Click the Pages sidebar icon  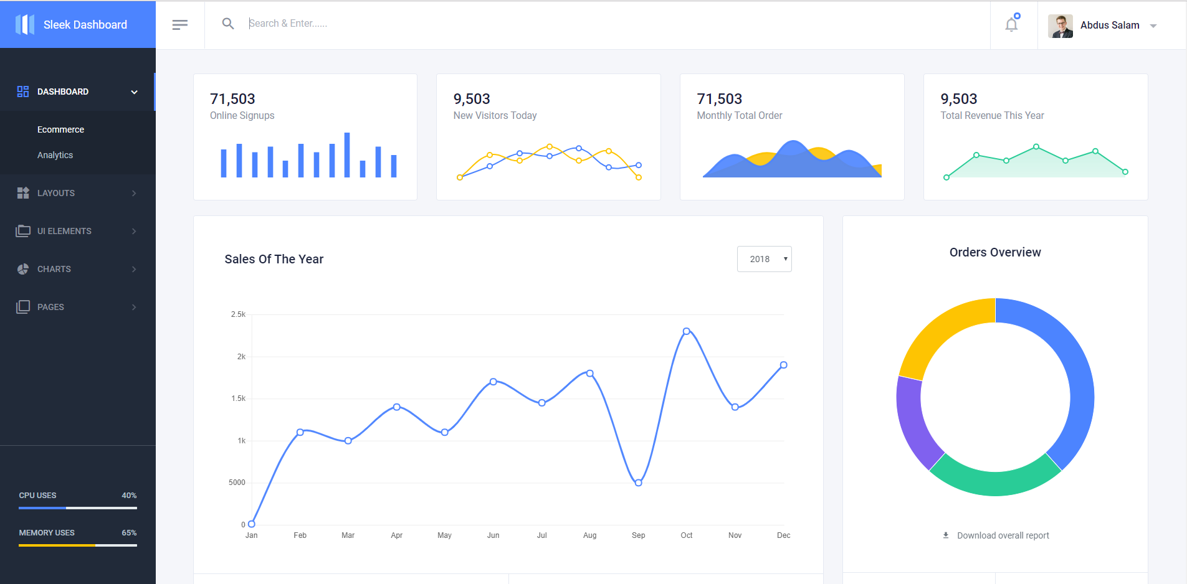[x=23, y=307]
